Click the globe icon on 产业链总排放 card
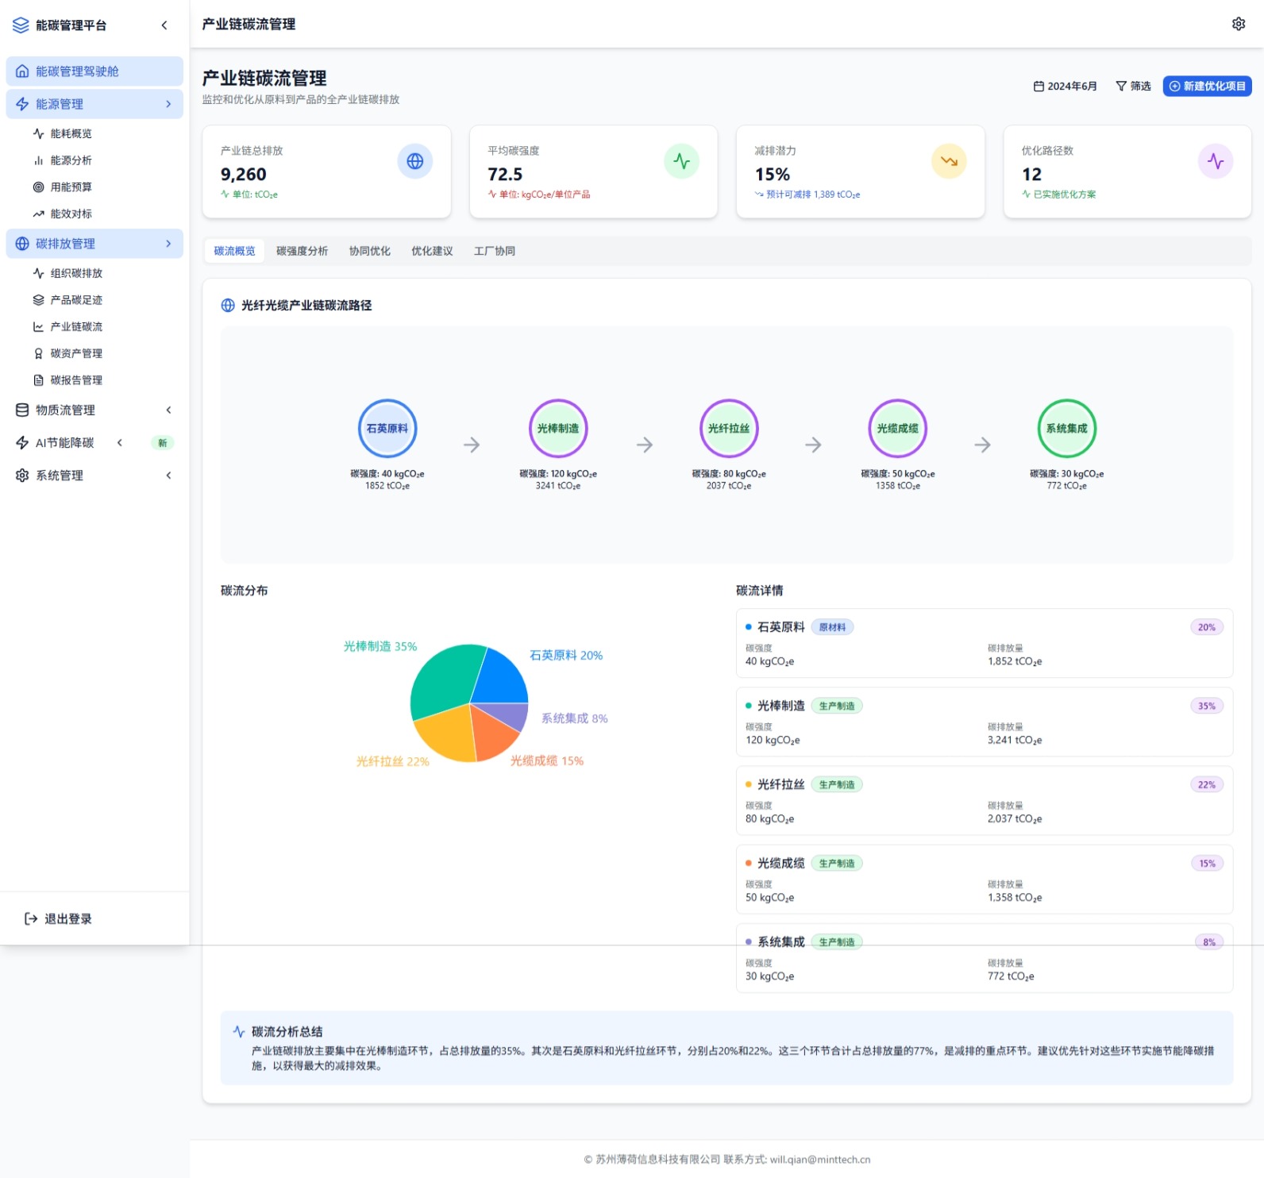The width and height of the screenshot is (1264, 1178). (x=414, y=161)
